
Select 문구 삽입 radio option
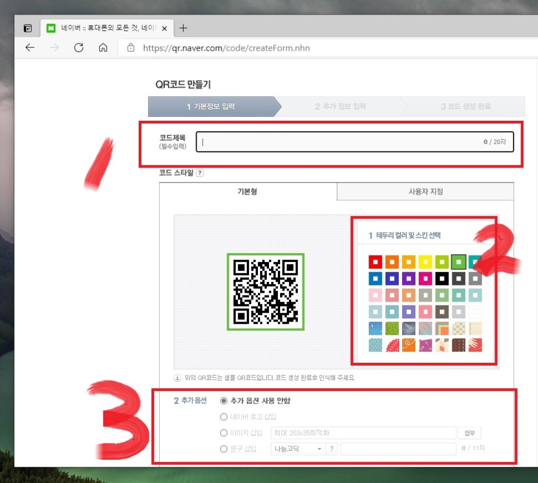[224, 448]
